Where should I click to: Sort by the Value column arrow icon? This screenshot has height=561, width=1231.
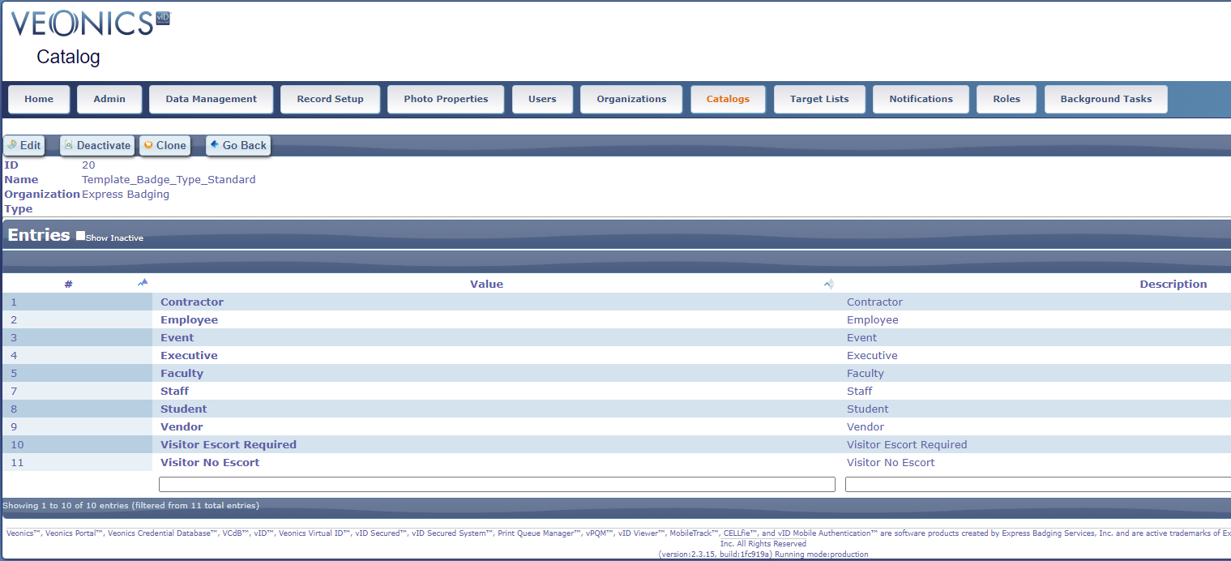828,284
